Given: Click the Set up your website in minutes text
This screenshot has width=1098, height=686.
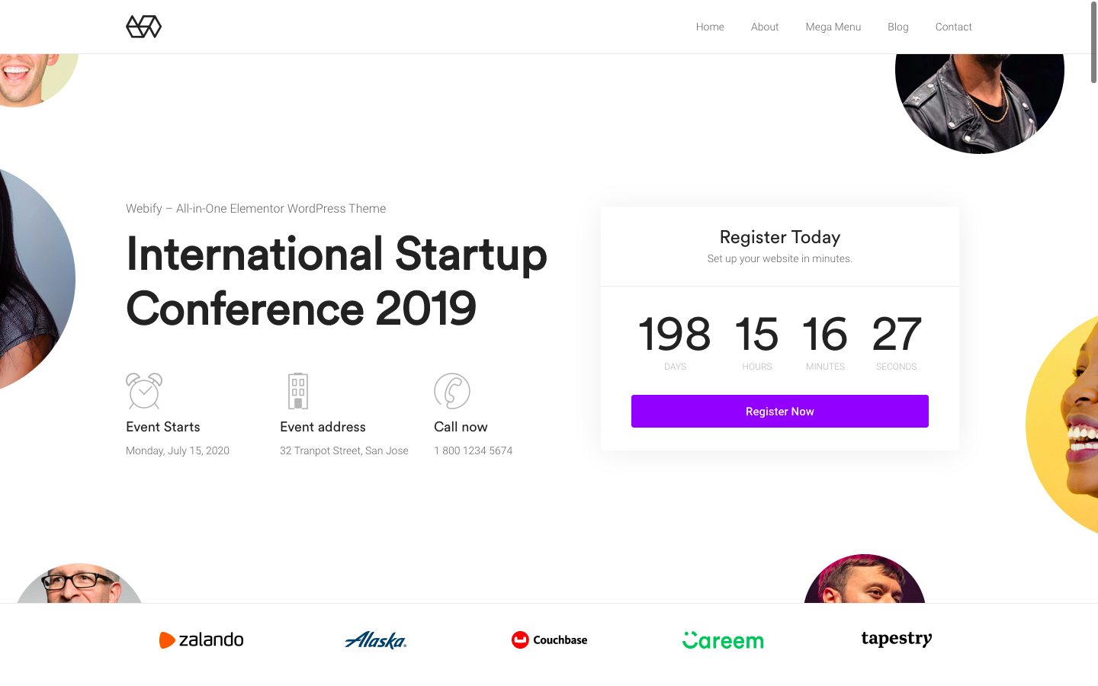Looking at the screenshot, I should click(780, 258).
